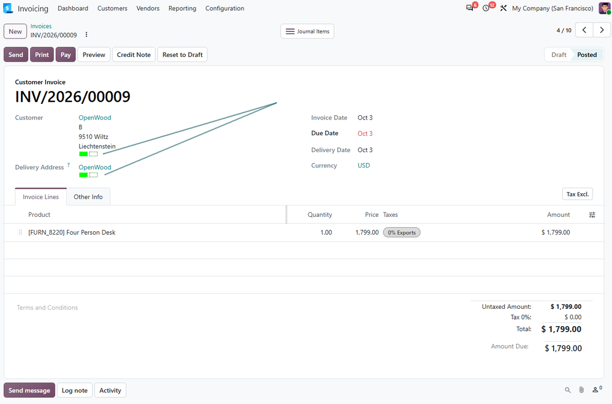Open the activities clock icon

click(x=486, y=8)
